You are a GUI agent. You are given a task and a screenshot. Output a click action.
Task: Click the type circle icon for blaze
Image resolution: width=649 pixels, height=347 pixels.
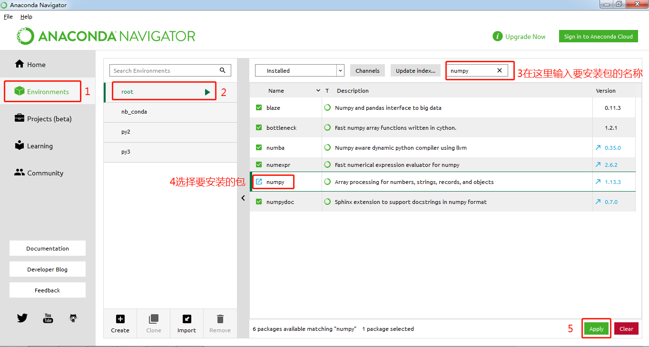click(327, 108)
